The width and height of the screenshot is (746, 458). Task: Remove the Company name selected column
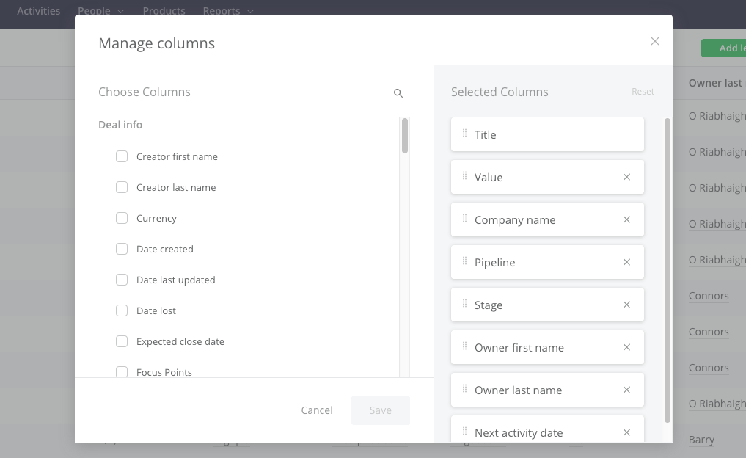coord(626,219)
